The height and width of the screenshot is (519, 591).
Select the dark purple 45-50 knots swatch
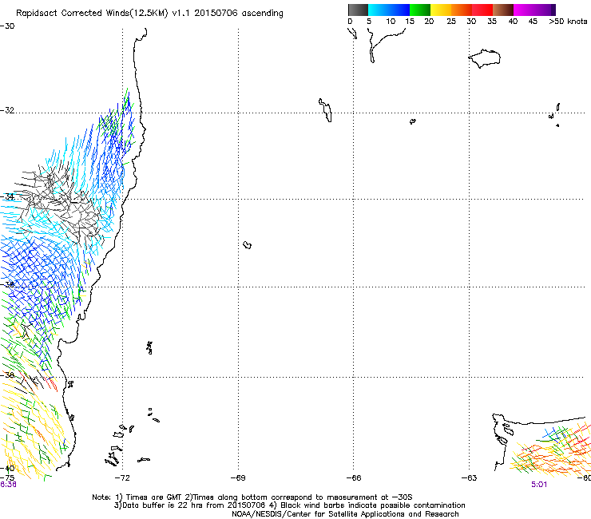coord(545,10)
